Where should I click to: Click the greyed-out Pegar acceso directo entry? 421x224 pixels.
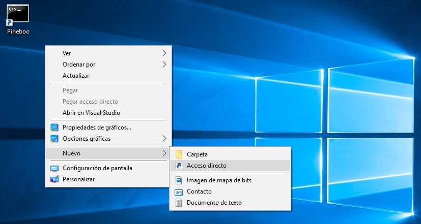click(x=108, y=102)
